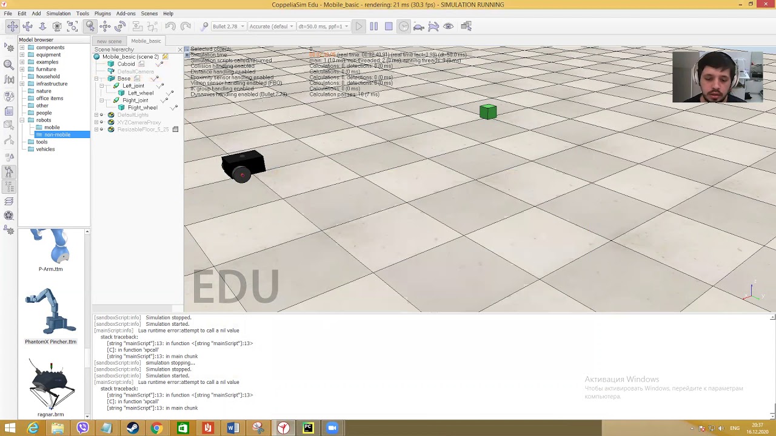This screenshot has width=776, height=436.
Task: Open the video recorder sidebar icon
Action: pos(9,215)
